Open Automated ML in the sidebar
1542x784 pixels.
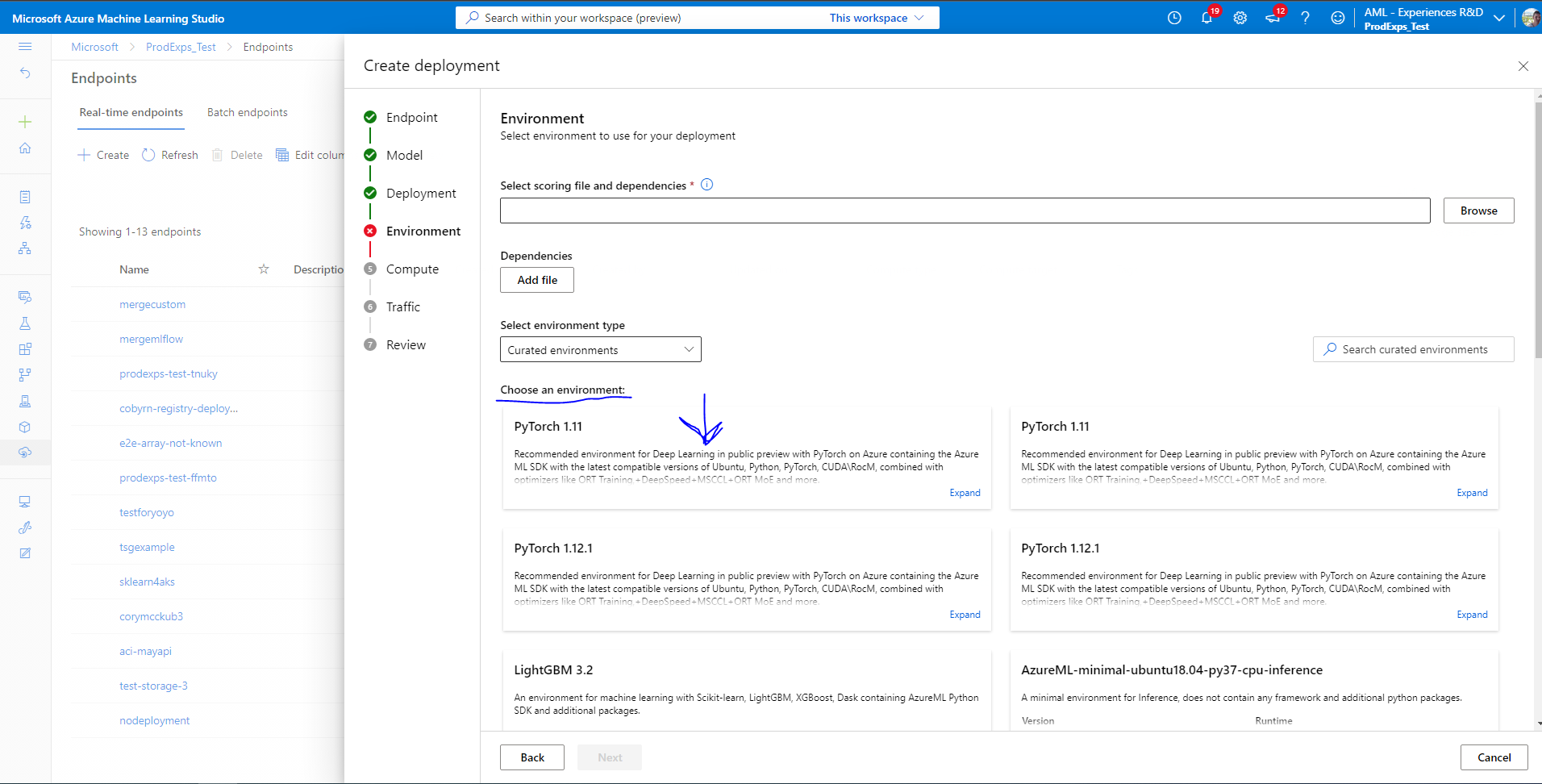point(25,223)
